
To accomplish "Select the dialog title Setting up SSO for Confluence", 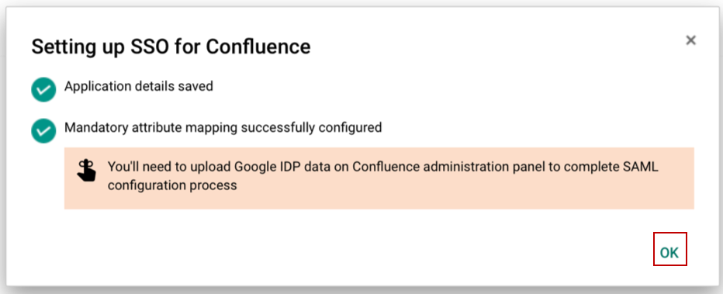I will (x=171, y=47).
